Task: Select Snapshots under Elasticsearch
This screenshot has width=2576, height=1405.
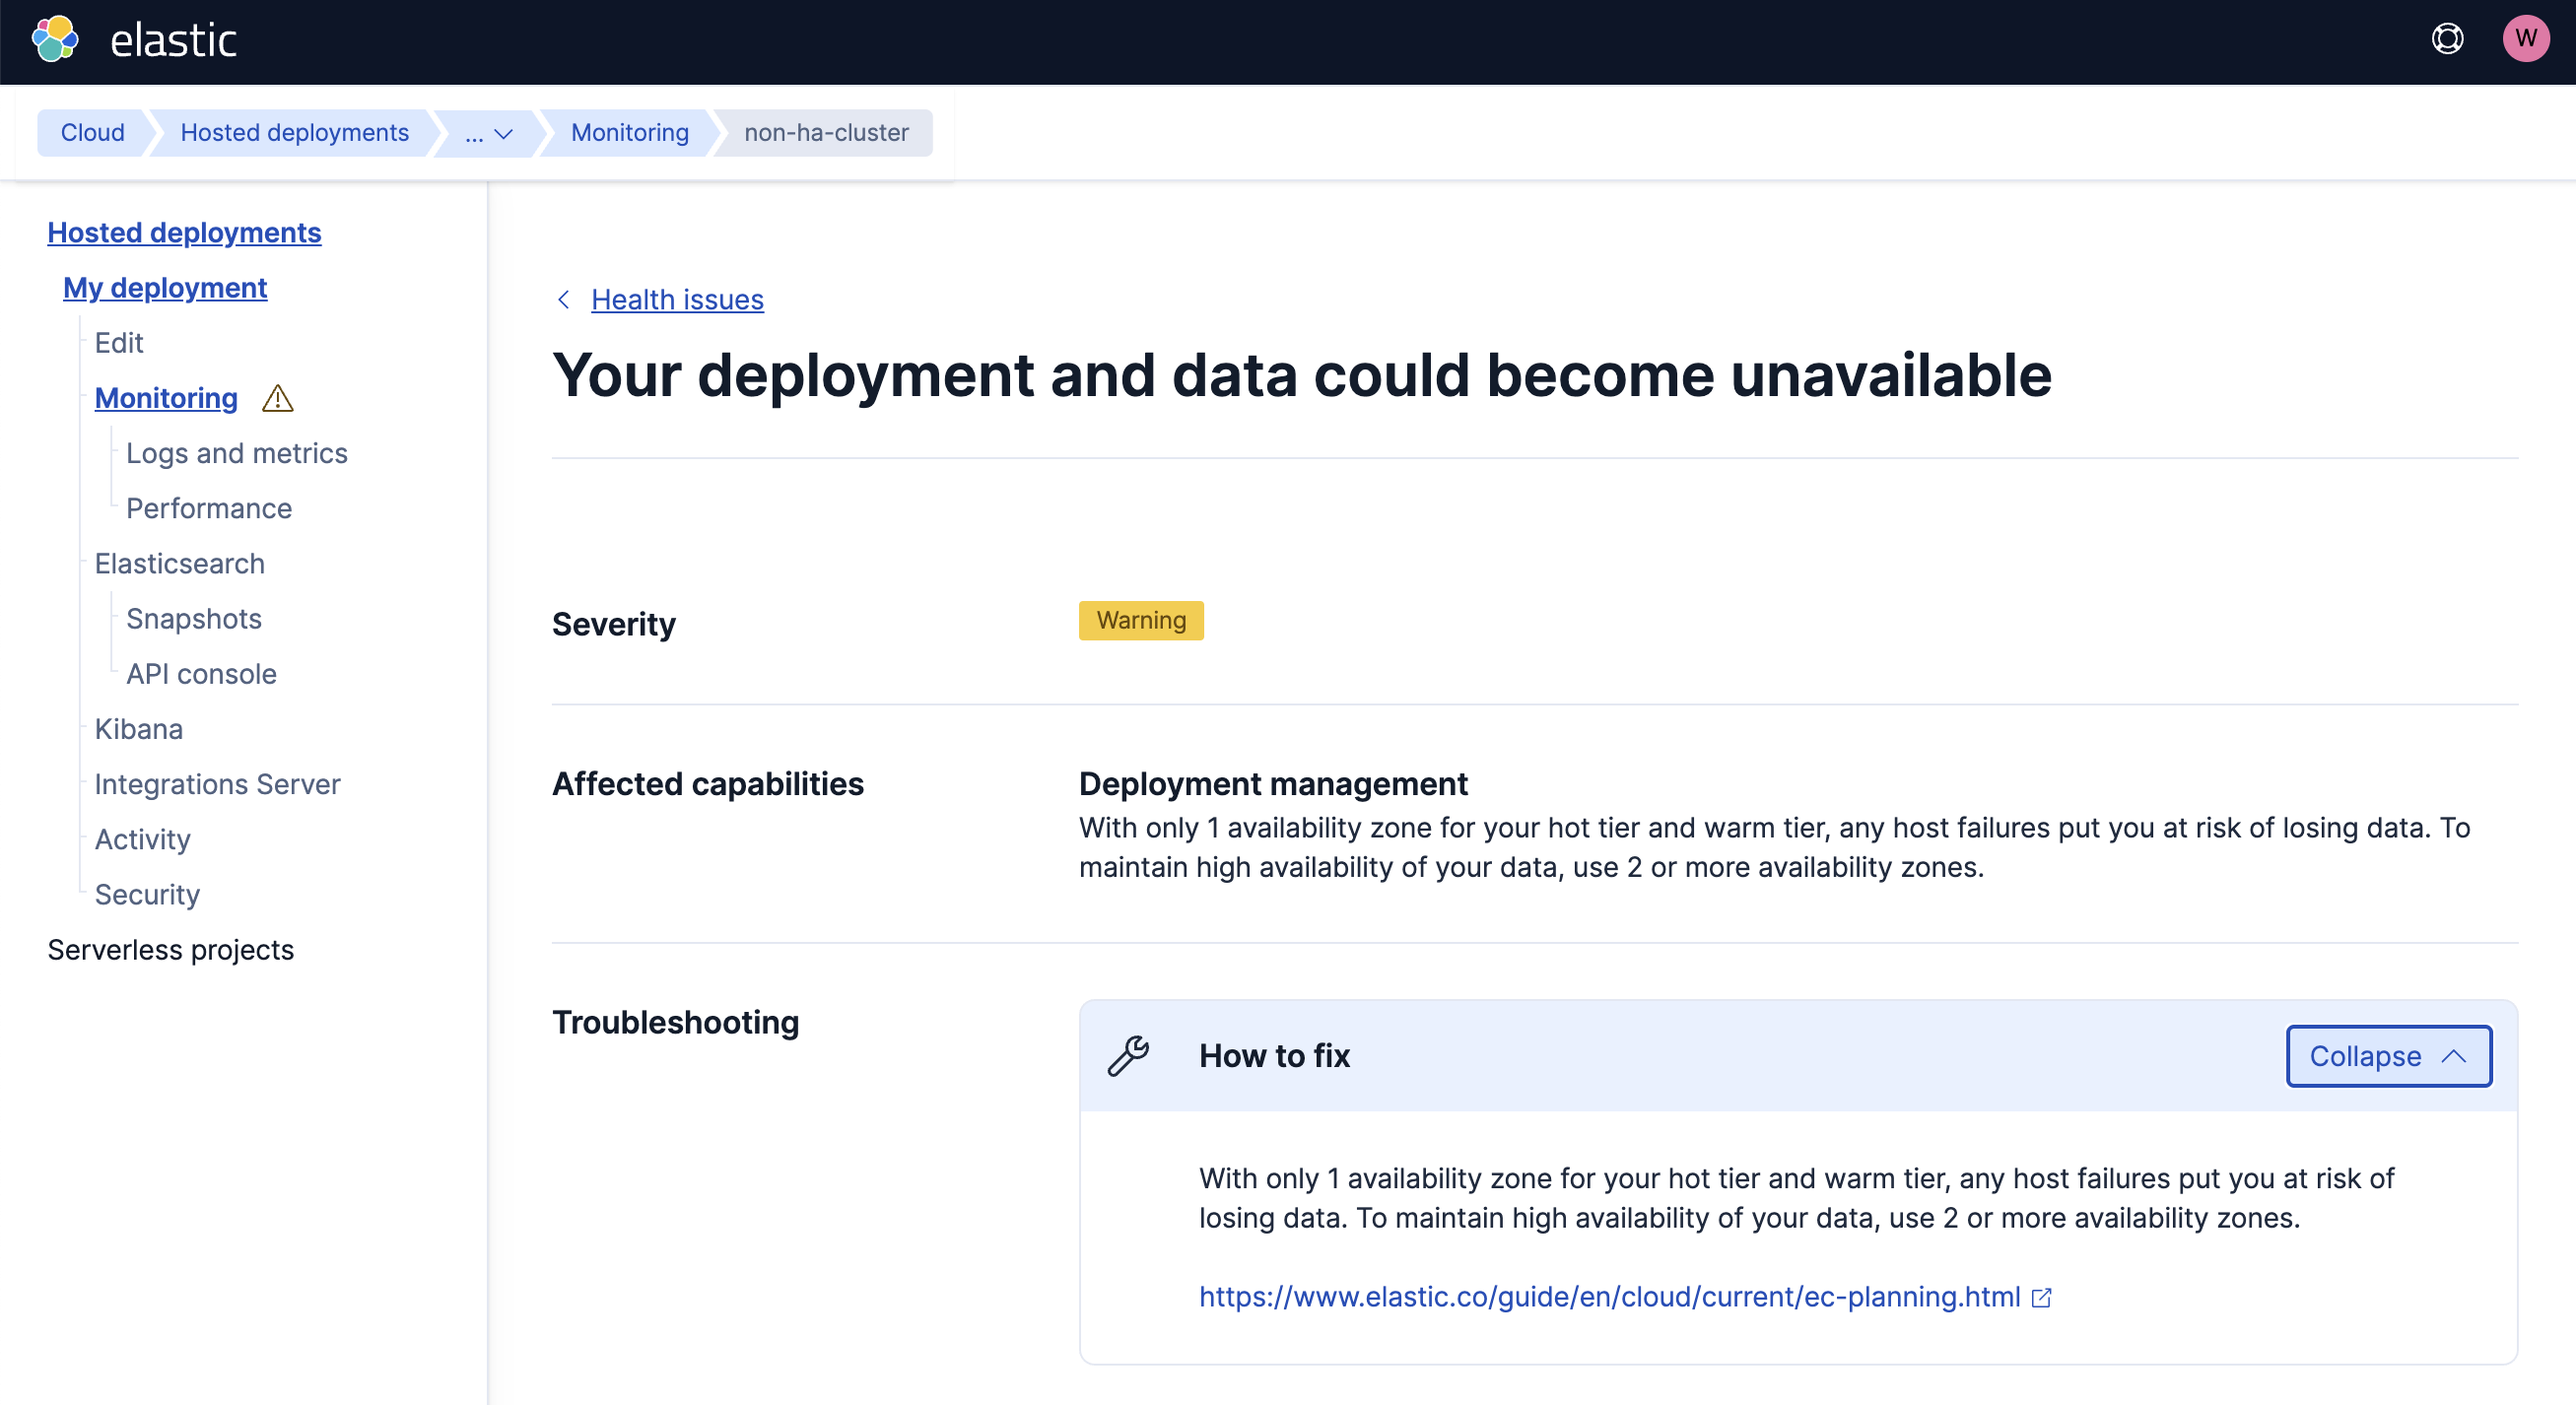Action: point(194,618)
